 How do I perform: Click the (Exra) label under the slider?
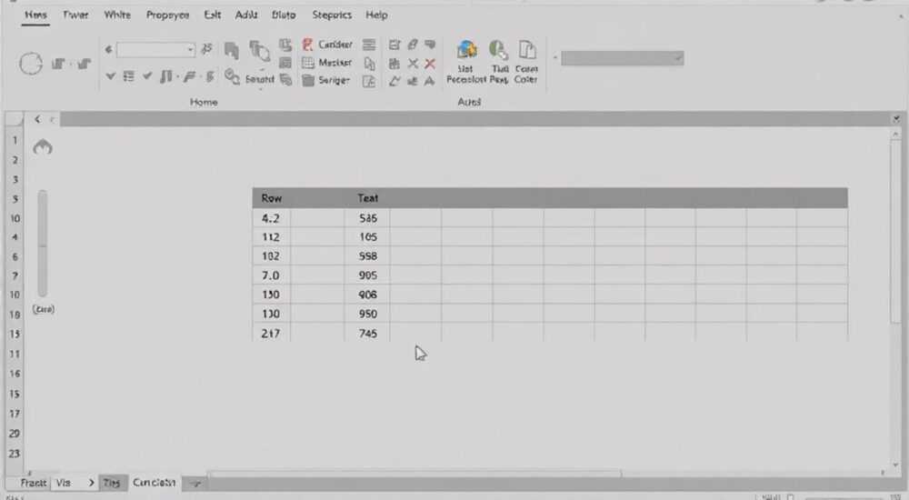44,309
